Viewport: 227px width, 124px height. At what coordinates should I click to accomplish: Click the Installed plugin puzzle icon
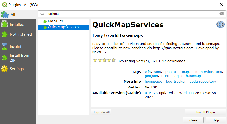click(x=4, y=24)
